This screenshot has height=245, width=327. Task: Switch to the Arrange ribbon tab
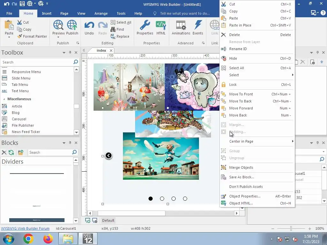click(x=101, y=13)
